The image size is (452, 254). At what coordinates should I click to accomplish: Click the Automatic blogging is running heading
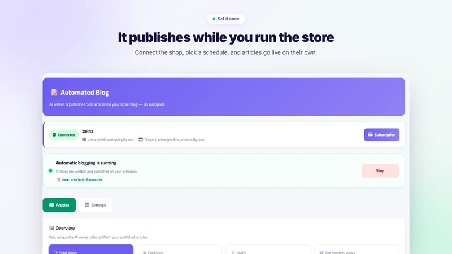[86, 163]
